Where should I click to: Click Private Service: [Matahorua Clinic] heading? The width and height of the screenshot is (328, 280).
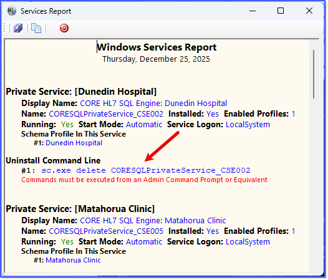80,209
